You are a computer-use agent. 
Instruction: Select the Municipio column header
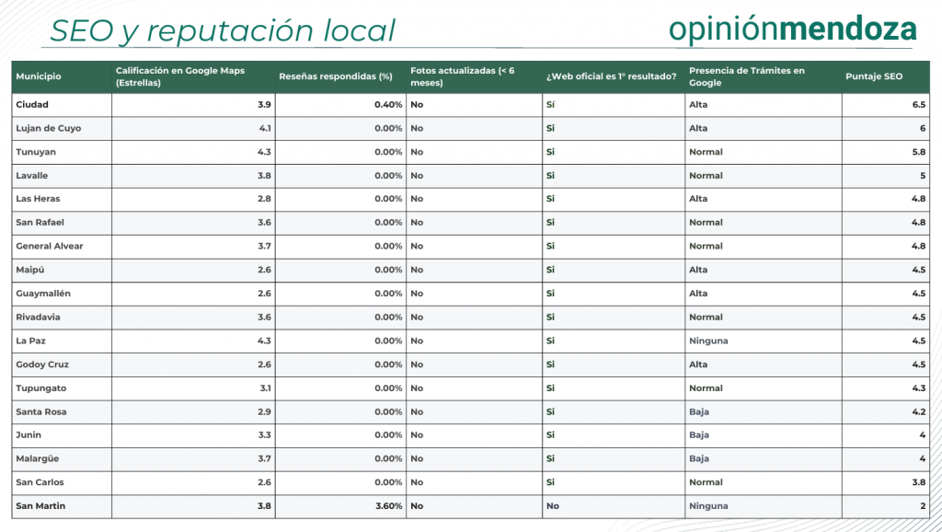39,76
